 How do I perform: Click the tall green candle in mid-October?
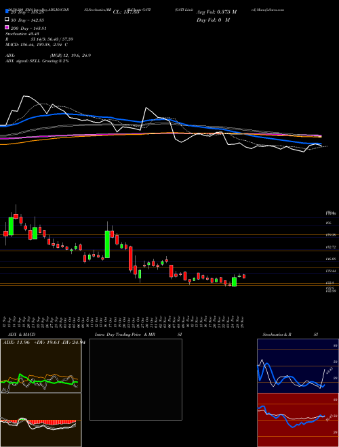coord(107,244)
